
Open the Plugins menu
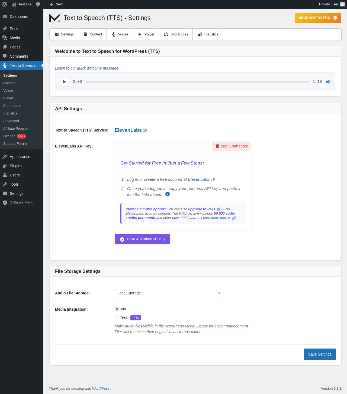coord(22,166)
